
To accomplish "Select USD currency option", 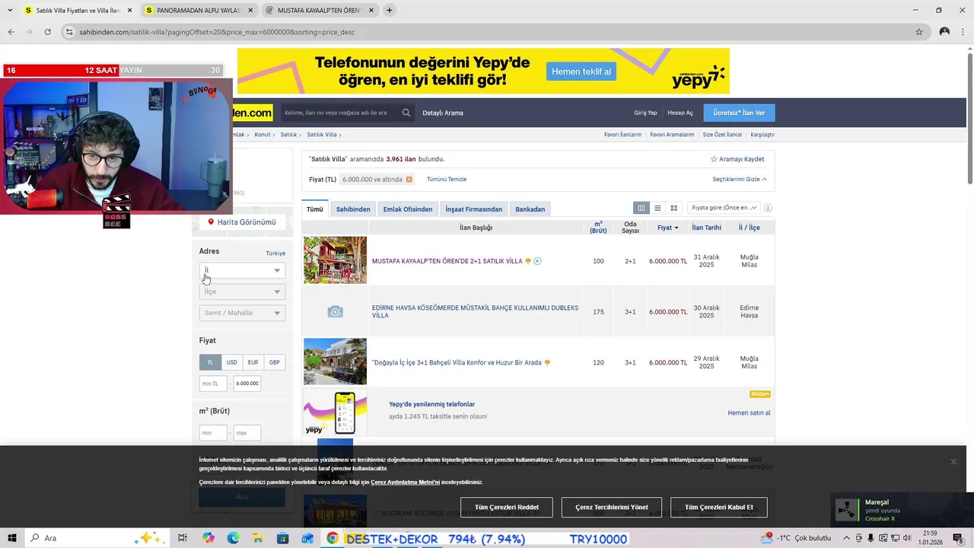I will tap(231, 362).
